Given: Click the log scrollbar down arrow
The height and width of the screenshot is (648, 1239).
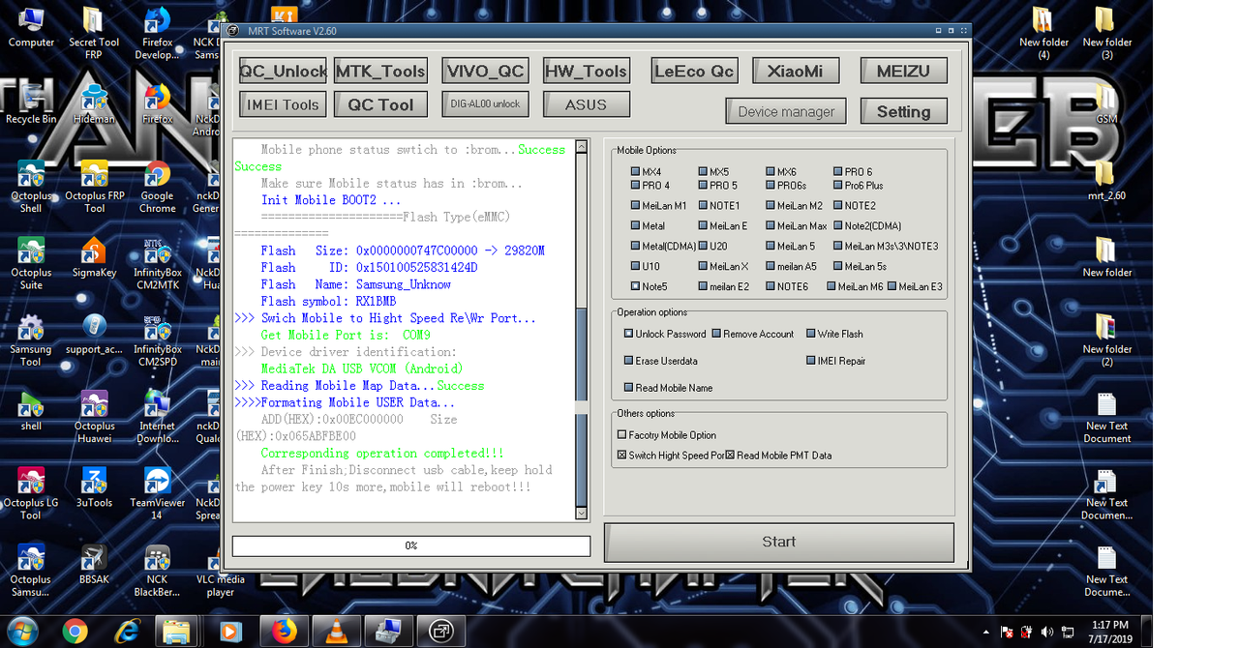Looking at the screenshot, I should click(x=581, y=512).
